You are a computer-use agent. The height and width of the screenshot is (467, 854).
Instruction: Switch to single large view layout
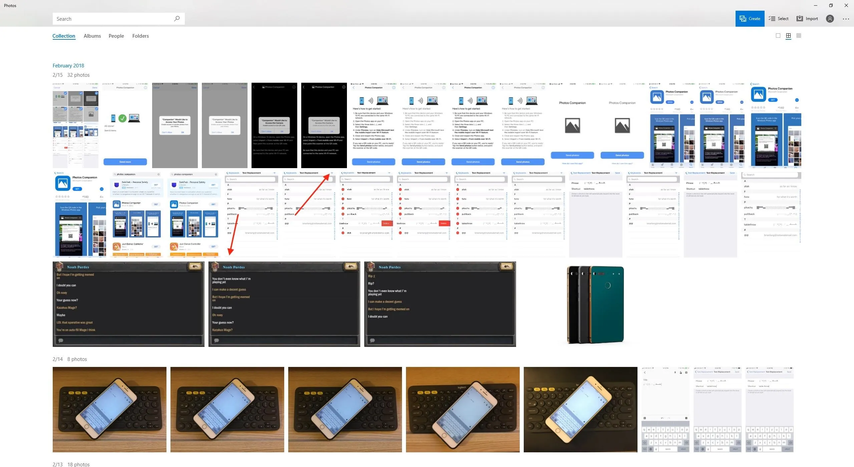coord(778,36)
